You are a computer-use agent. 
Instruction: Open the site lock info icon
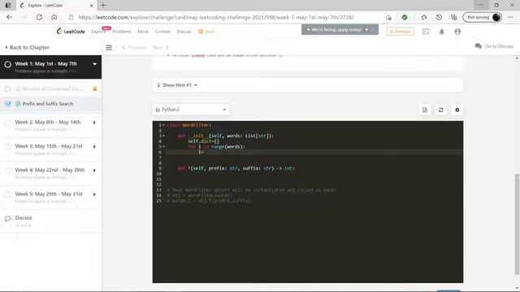[x=71, y=17]
